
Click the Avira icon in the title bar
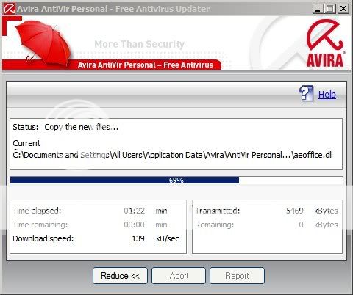[10, 9]
